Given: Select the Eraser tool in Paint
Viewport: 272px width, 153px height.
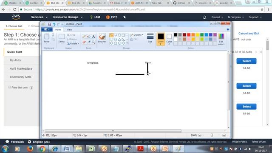Looking at the screenshot, I should click(84, 42).
